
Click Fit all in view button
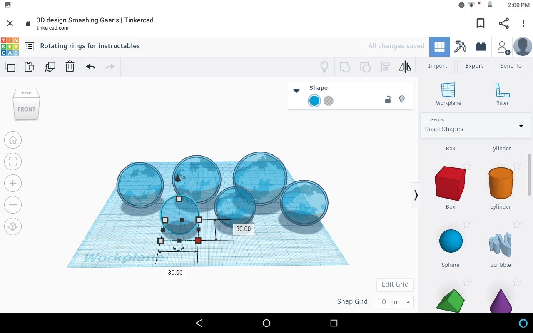point(13,162)
